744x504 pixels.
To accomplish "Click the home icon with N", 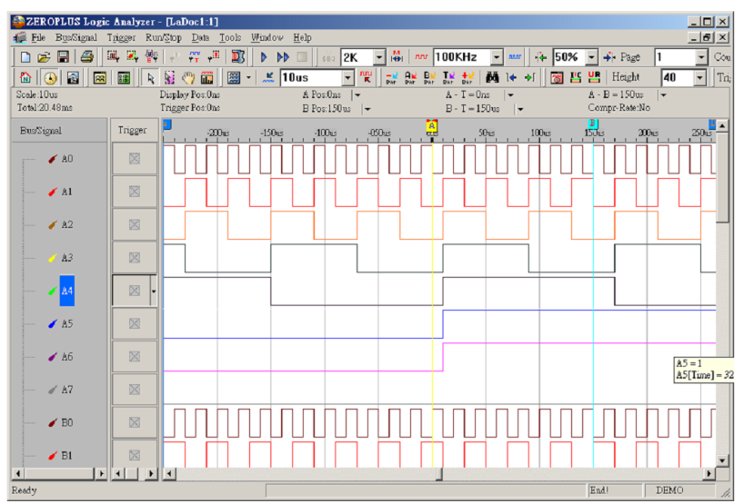I will (25, 78).
